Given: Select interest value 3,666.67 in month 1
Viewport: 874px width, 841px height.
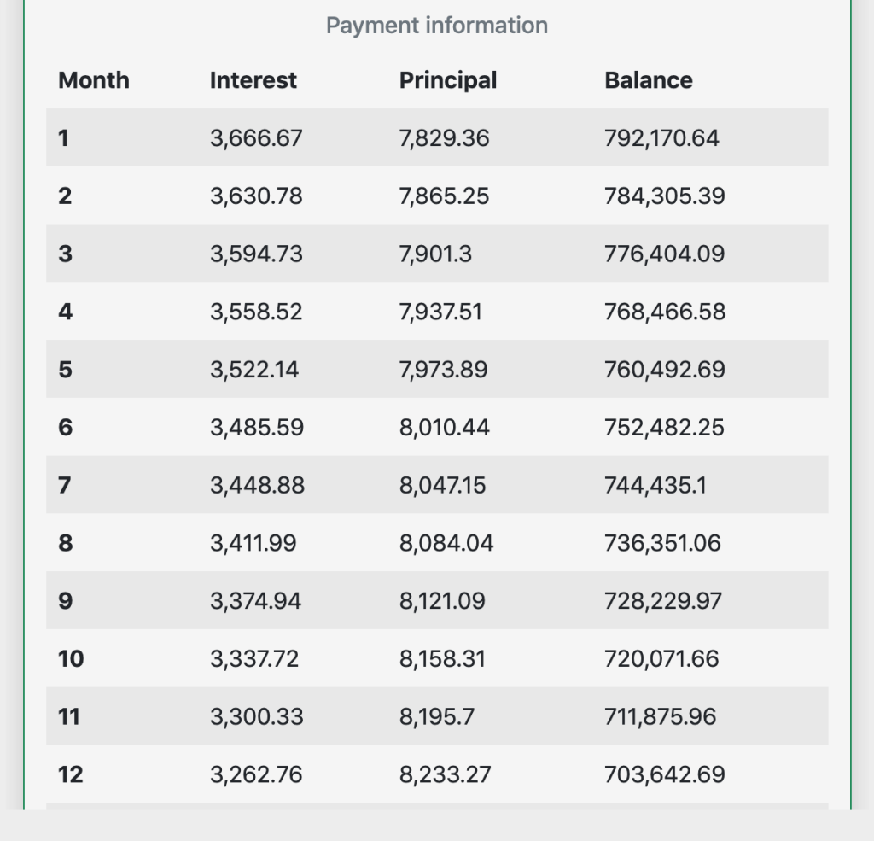Looking at the screenshot, I should coord(256,137).
